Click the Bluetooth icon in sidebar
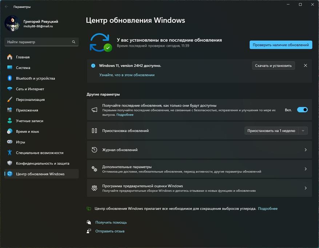Viewport: 319px width, 248px height. coord(9,78)
